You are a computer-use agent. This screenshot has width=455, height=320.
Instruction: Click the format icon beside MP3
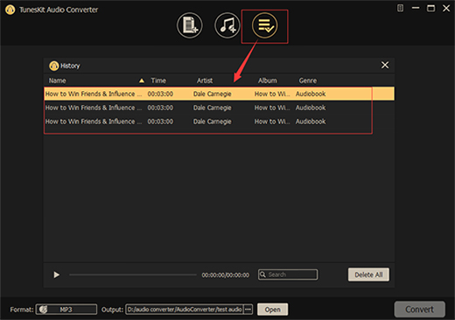(43, 310)
